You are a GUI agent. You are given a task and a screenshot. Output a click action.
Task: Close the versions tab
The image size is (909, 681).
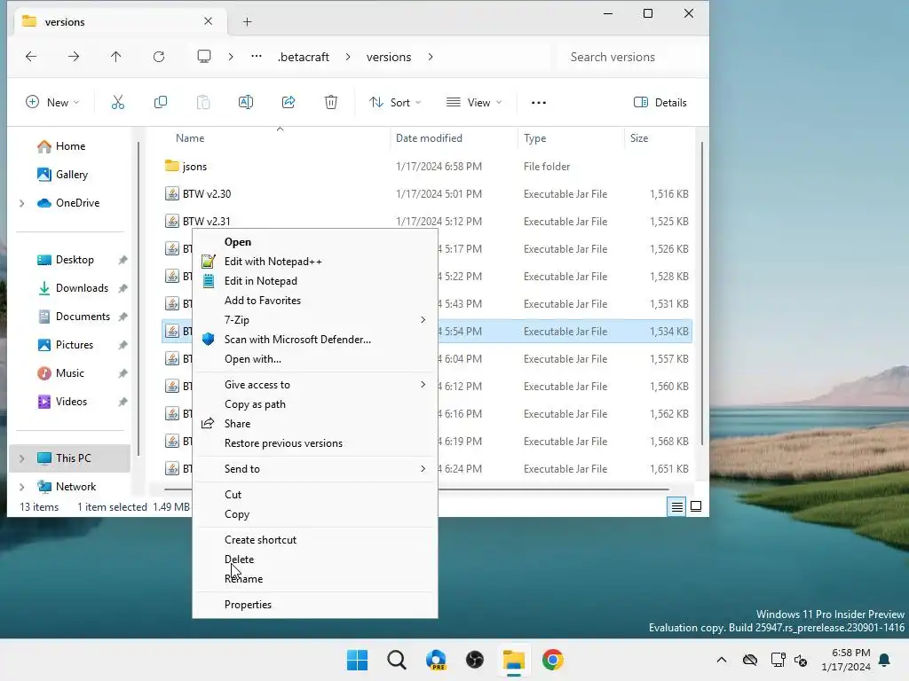pos(208,21)
